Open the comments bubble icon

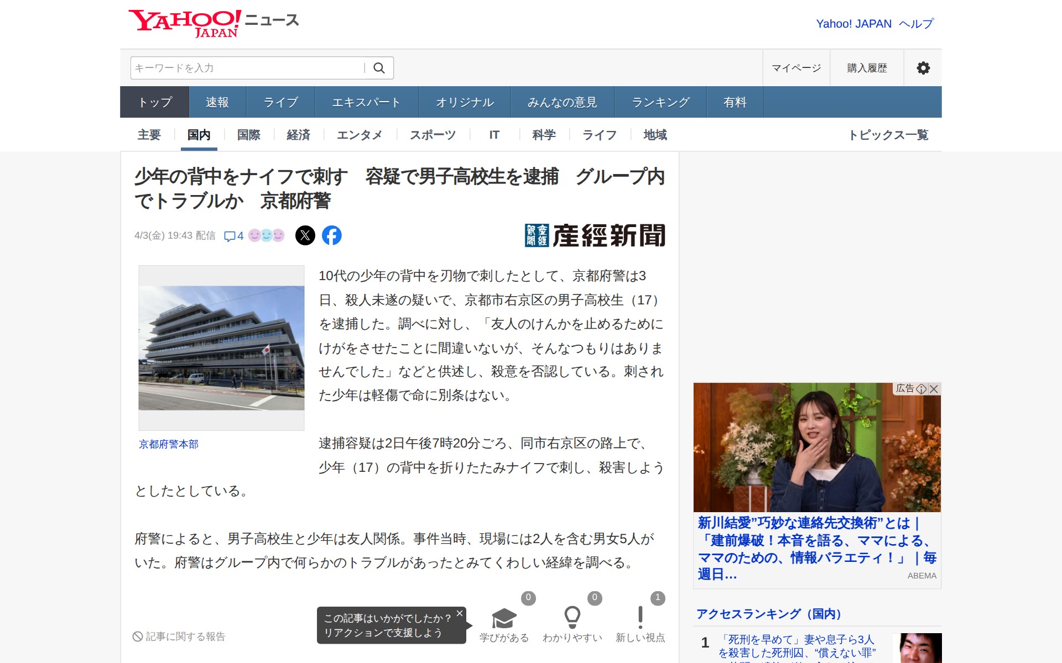click(230, 236)
